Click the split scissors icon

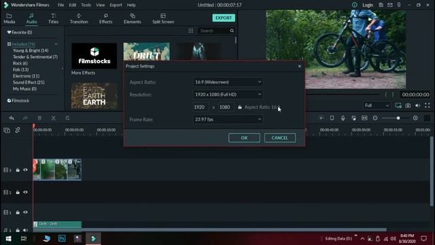[53, 118]
